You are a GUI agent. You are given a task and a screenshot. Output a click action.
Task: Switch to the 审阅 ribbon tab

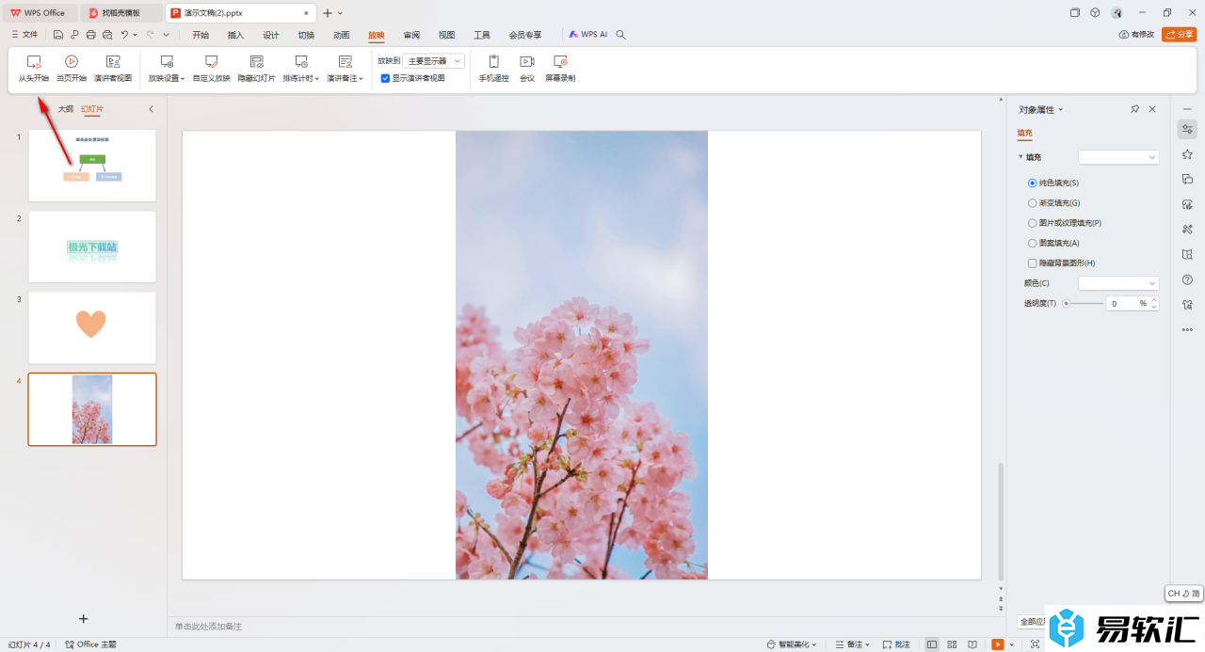point(411,35)
